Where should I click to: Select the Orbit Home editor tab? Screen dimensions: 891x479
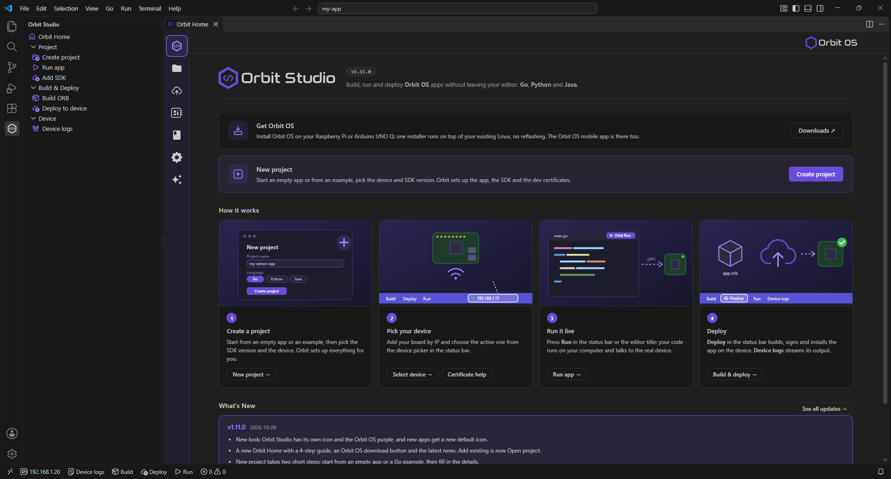(x=193, y=24)
